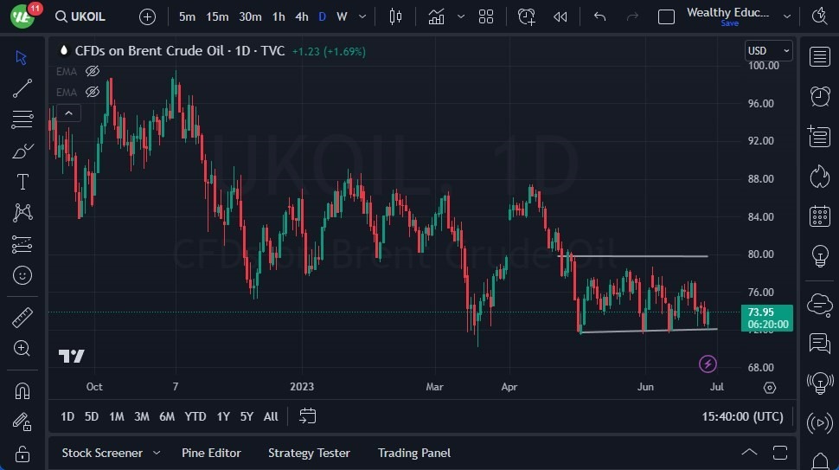This screenshot has height=470, width=839.
Task: Select the trend line drawing tool
Action: coord(22,88)
